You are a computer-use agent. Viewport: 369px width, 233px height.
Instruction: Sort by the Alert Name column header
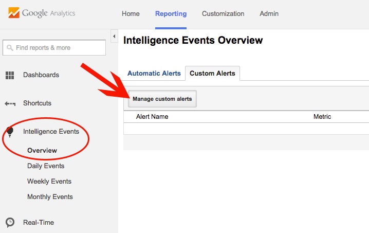point(152,117)
